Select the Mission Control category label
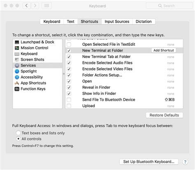This screenshot has height=170, width=195. tap(35, 48)
